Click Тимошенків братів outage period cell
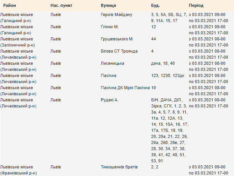 pyautogui.click(x=208, y=170)
